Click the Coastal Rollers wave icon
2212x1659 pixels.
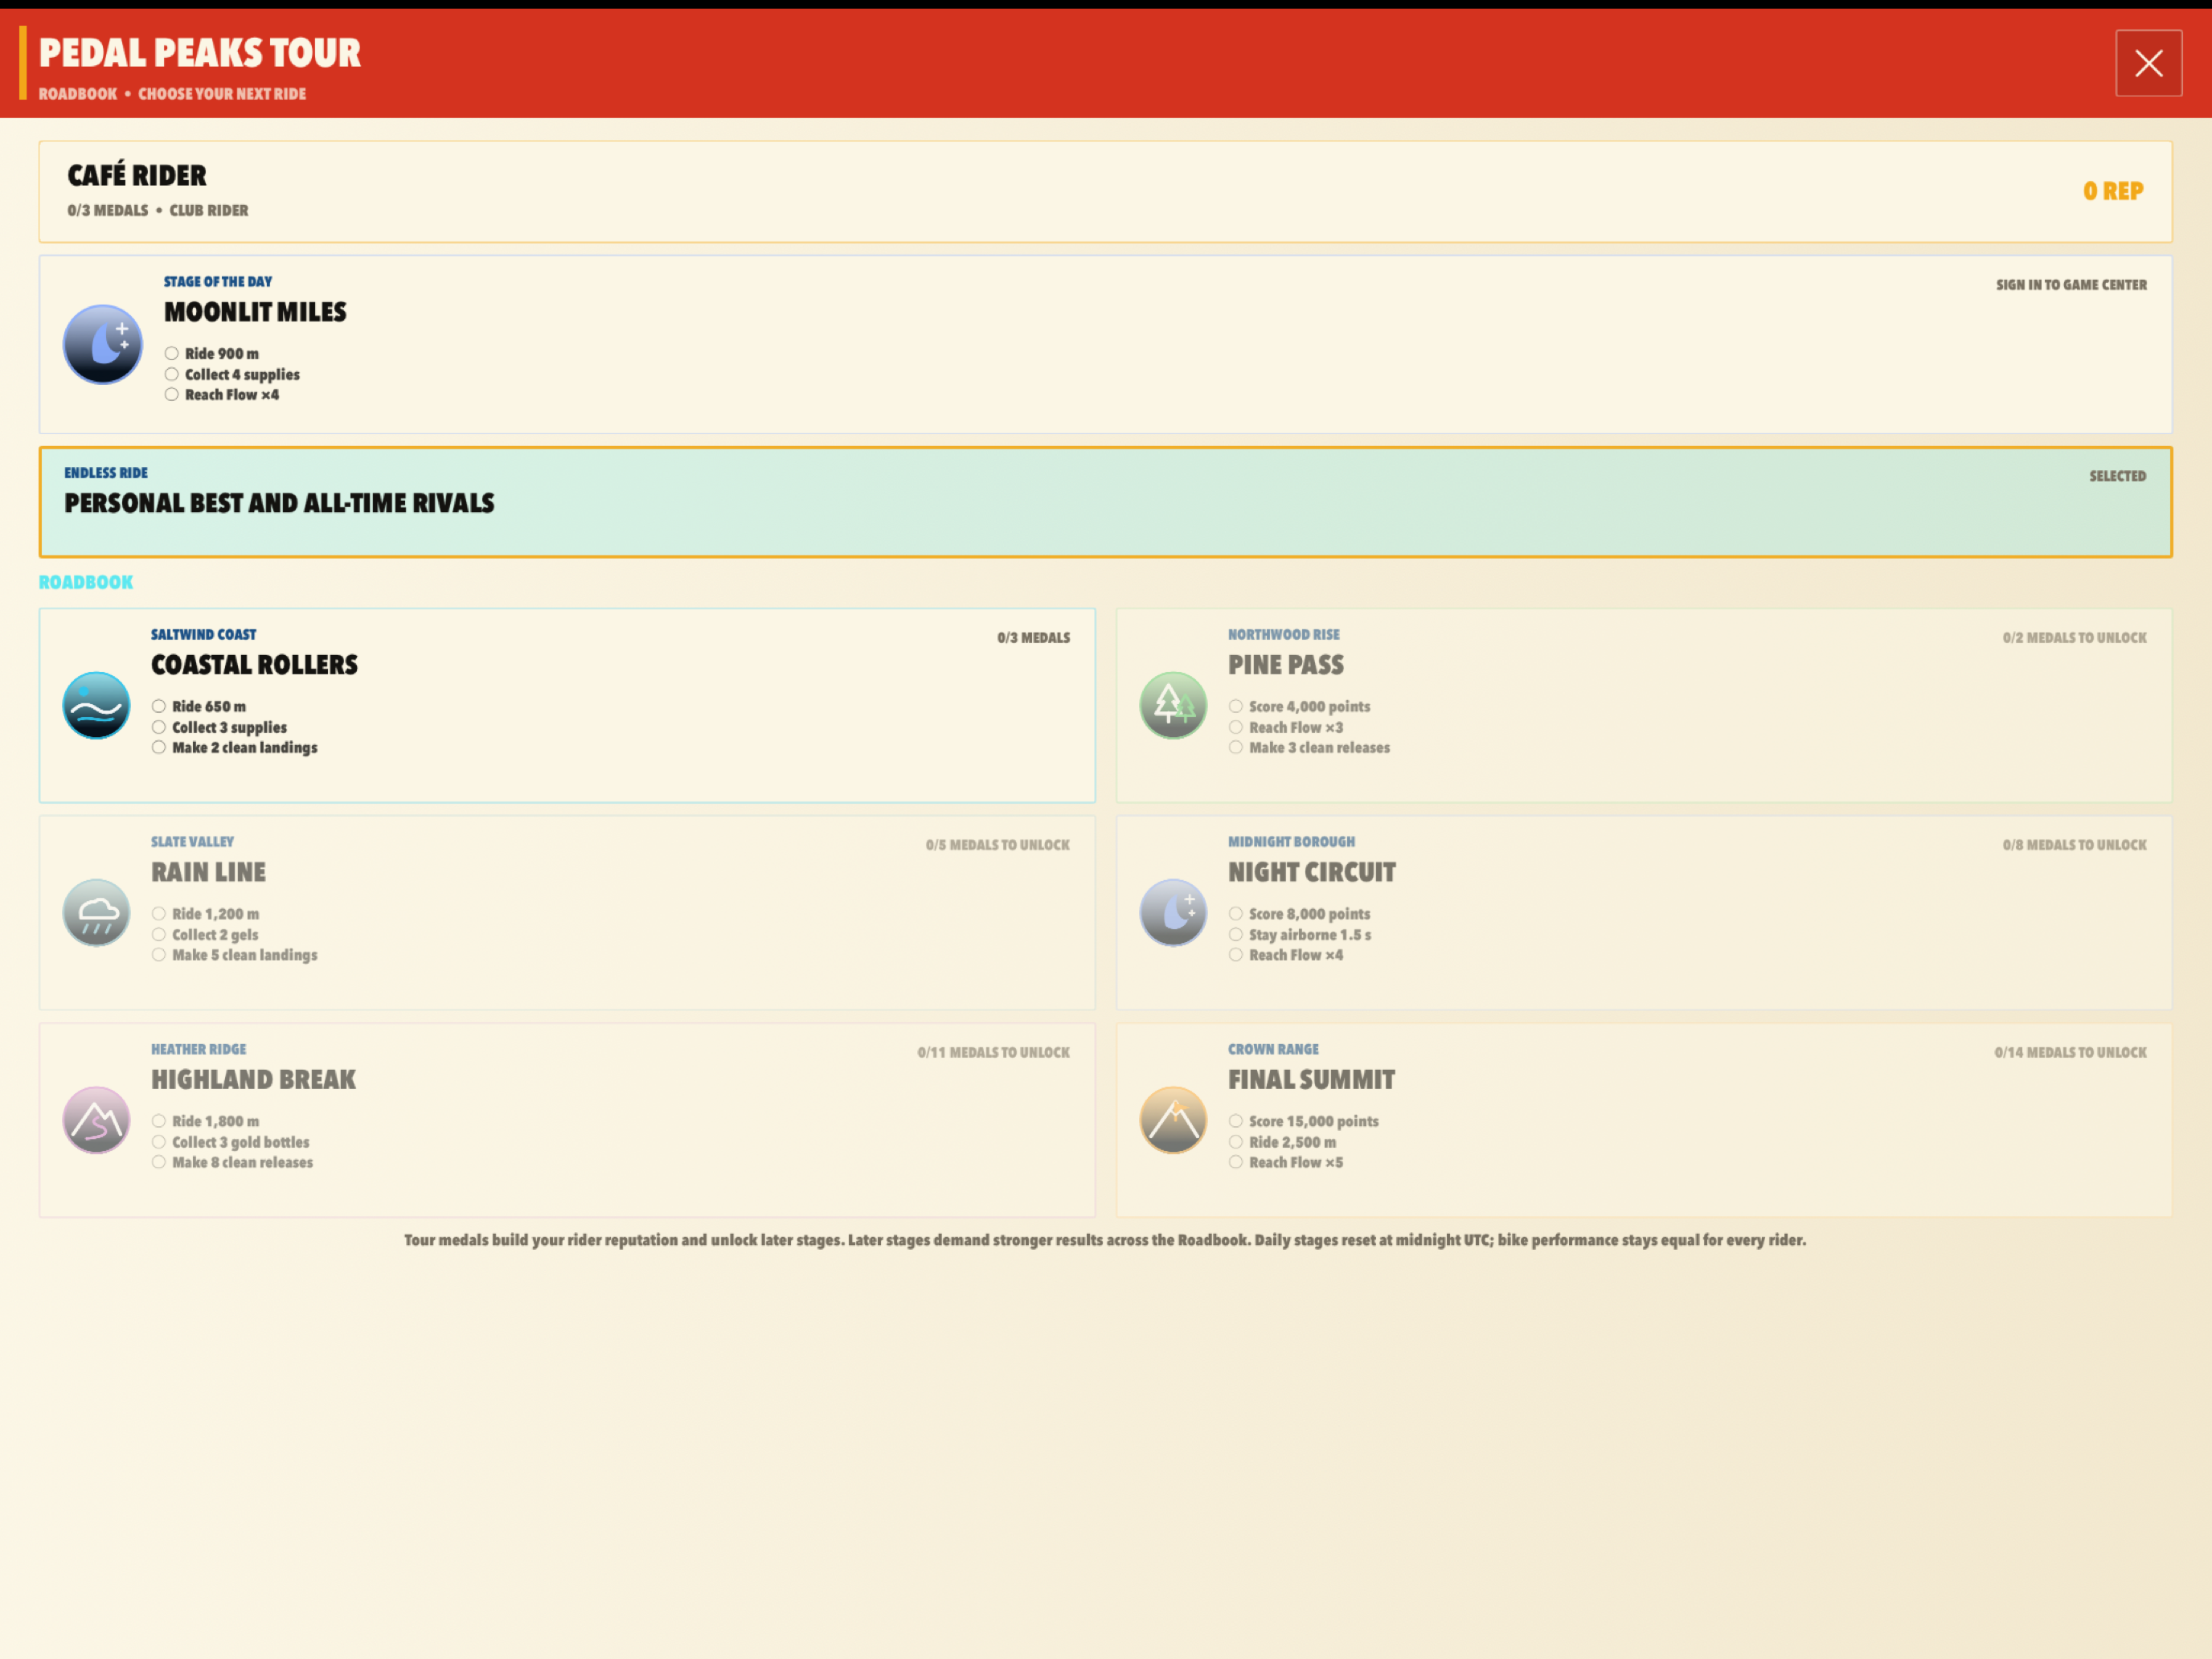[x=96, y=705]
